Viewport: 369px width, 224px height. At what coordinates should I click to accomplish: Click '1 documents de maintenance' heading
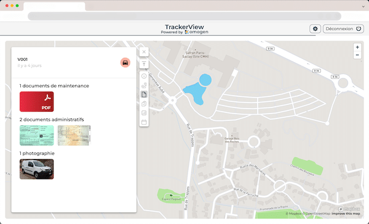54,86
